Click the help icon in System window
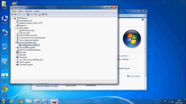The image size is (186, 104). 143,20
